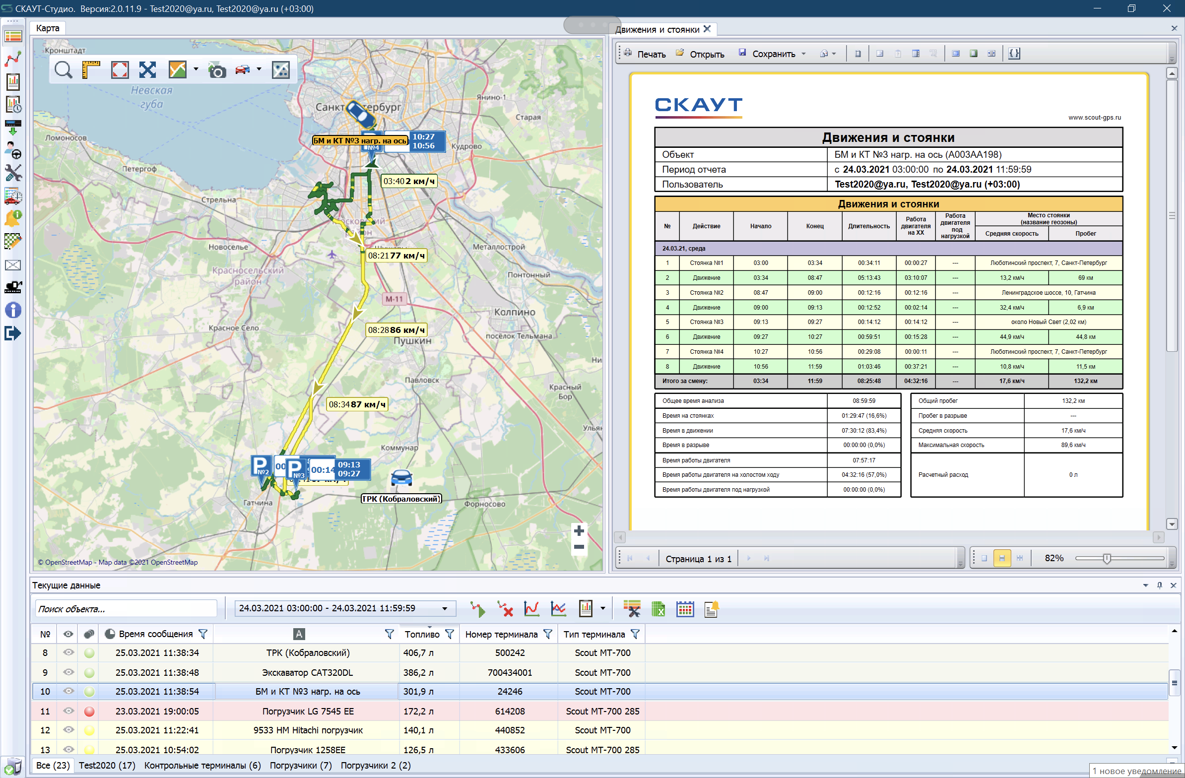Click the red frame area-select map tool
The width and height of the screenshot is (1185, 778).
[x=120, y=69]
